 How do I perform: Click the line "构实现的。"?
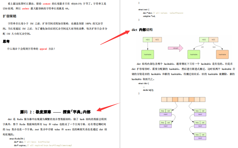point(9,134)
